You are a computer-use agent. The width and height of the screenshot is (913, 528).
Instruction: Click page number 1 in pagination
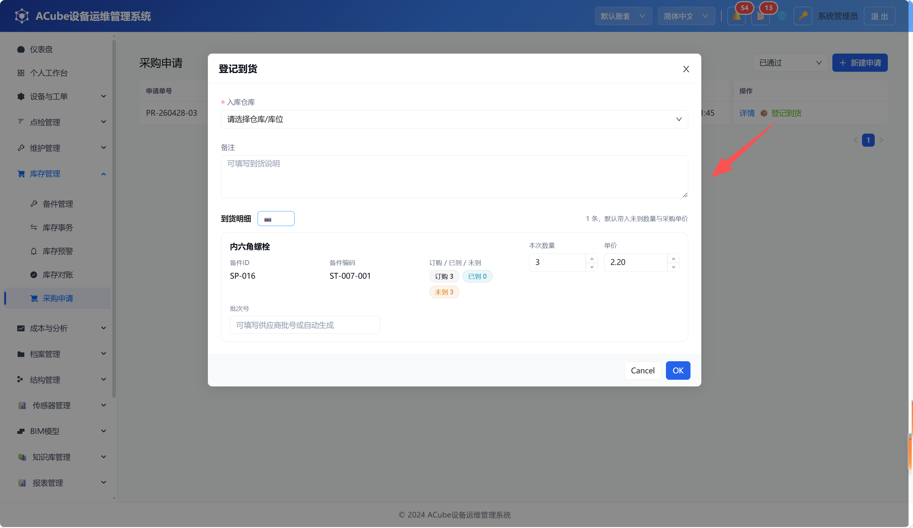(868, 140)
